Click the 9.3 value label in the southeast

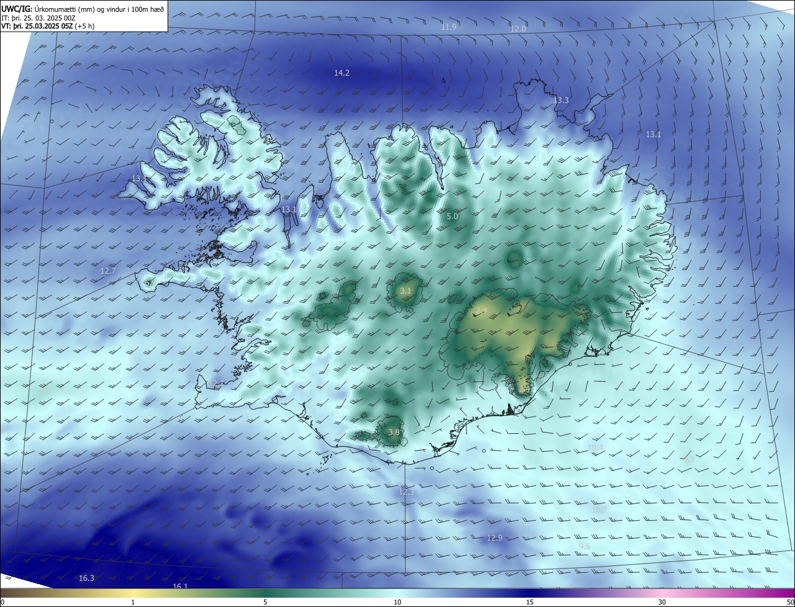click(689, 460)
